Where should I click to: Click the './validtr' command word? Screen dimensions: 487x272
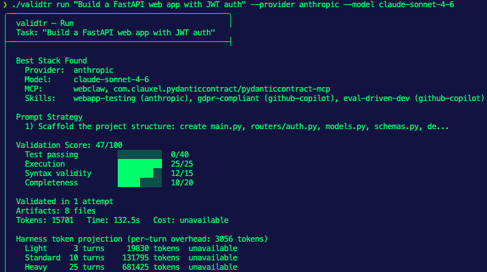(x=32, y=4)
